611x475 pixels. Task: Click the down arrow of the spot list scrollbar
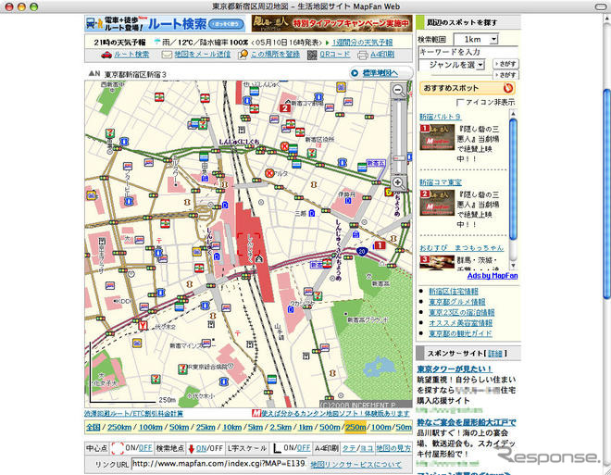[x=513, y=266]
